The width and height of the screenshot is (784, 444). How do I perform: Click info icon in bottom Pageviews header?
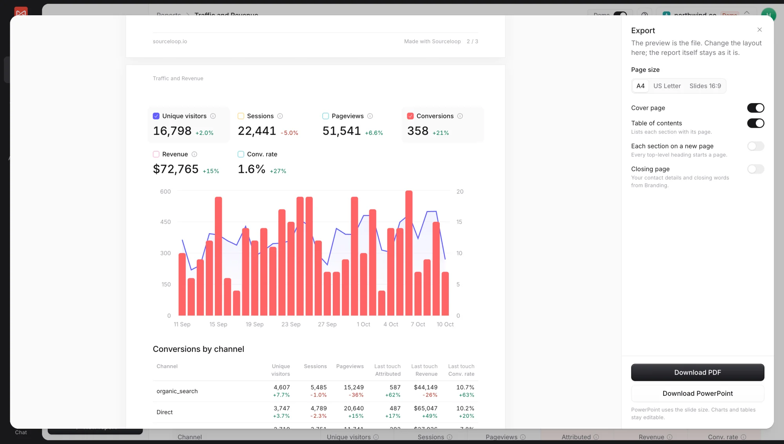pyautogui.click(x=523, y=437)
